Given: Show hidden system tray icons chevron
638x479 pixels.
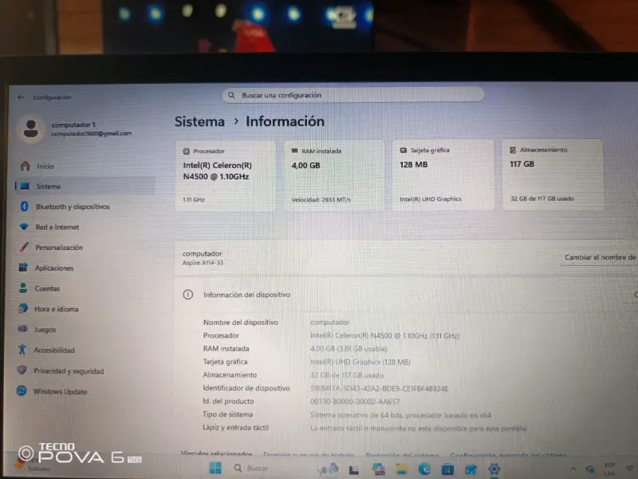Looking at the screenshot, I should tap(573, 469).
